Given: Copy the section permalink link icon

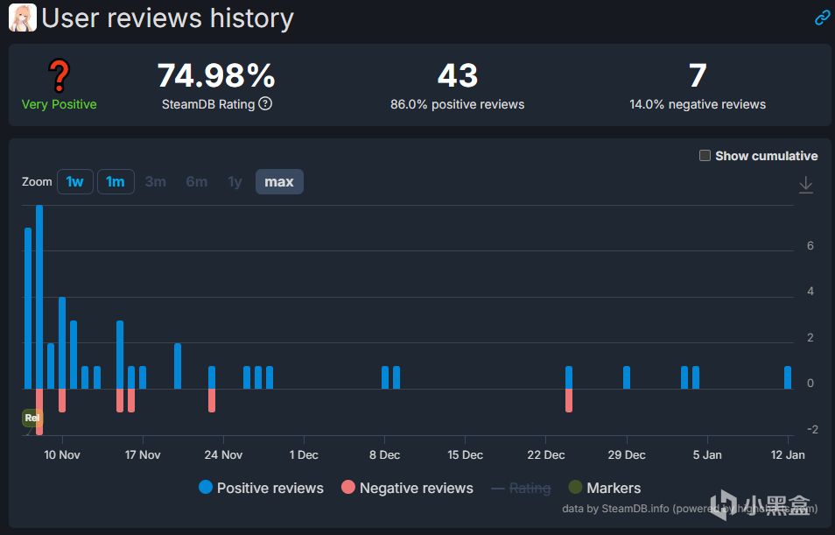Looking at the screenshot, I should [822, 18].
